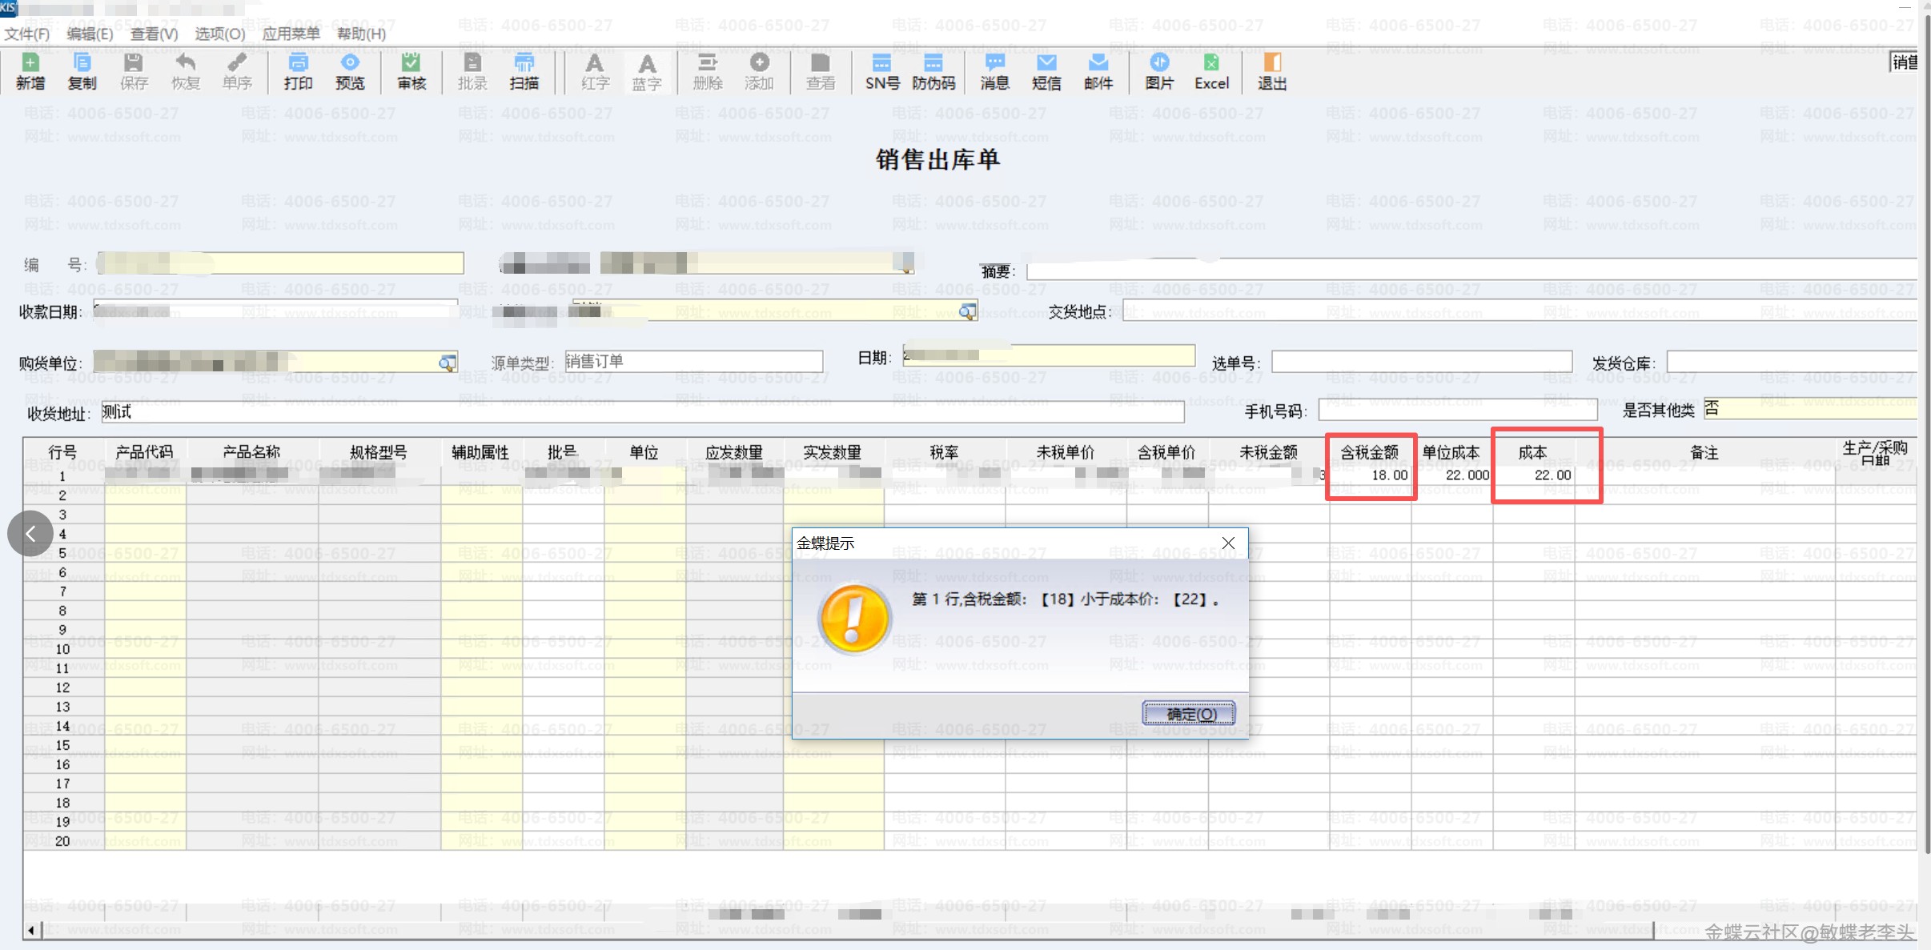Click the 源单类型 field showing 销售订单
Image resolution: width=1931 pixels, height=950 pixels.
click(x=693, y=362)
